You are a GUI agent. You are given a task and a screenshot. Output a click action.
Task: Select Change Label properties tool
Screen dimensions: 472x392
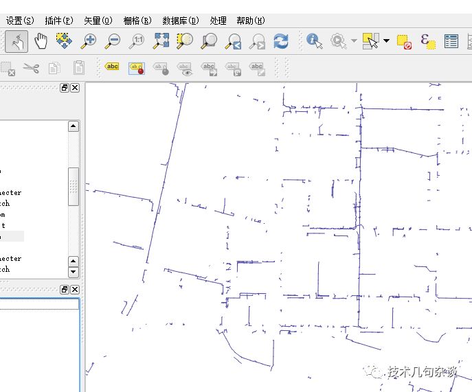click(x=257, y=69)
